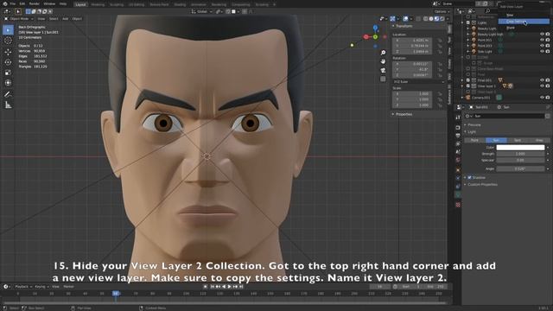Toggle View layer 1 collection checkbox
This screenshot has width=553, height=311.
pyautogui.click(x=468, y=86)
